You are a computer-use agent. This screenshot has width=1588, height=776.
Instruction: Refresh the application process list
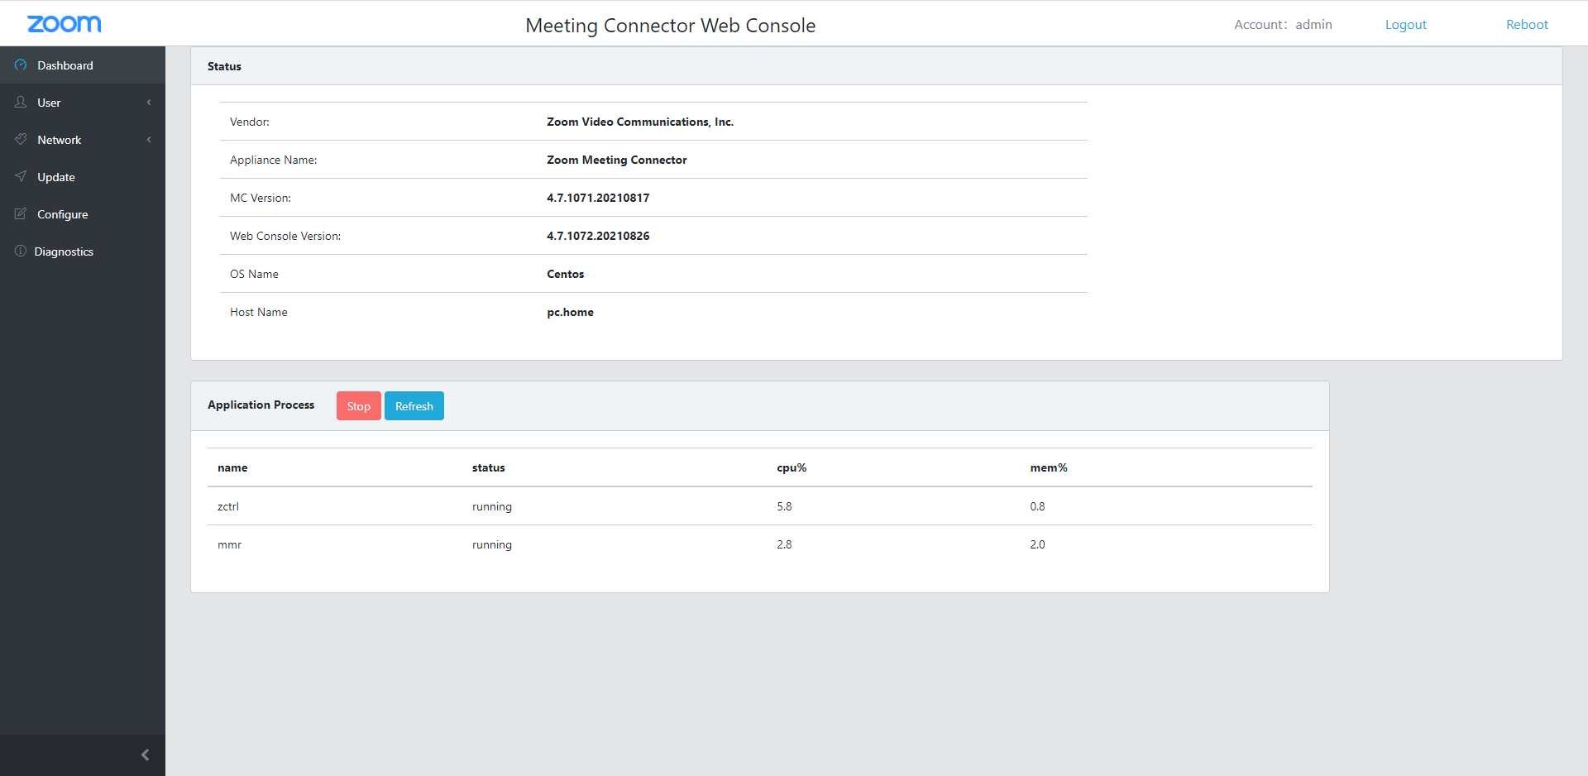414,406
